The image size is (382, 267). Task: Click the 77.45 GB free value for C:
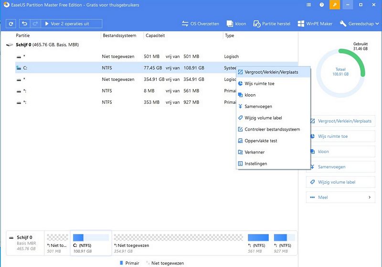(x=153, y=68)
